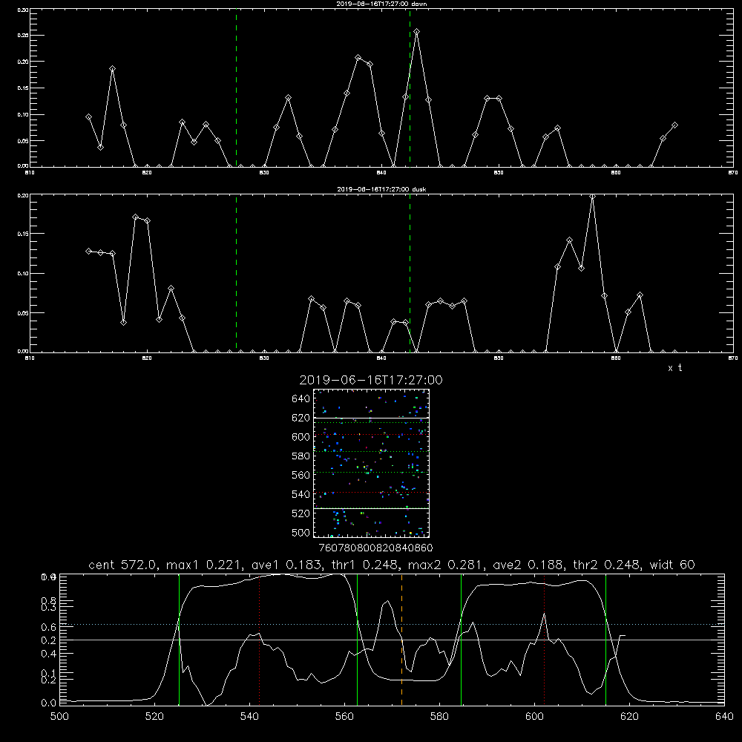Click the '2019-06-16T17:27:00' title above the image panel
This screenshot has width=742, height=742.
click(x=371, y=380)
